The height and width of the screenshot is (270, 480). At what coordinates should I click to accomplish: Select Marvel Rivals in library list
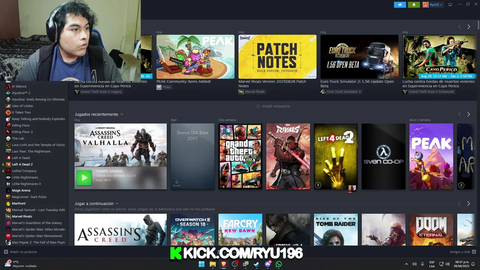(22, 216)
